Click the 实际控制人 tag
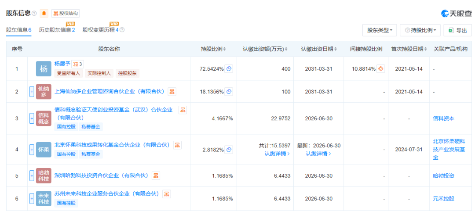 [x=99, y=73]
